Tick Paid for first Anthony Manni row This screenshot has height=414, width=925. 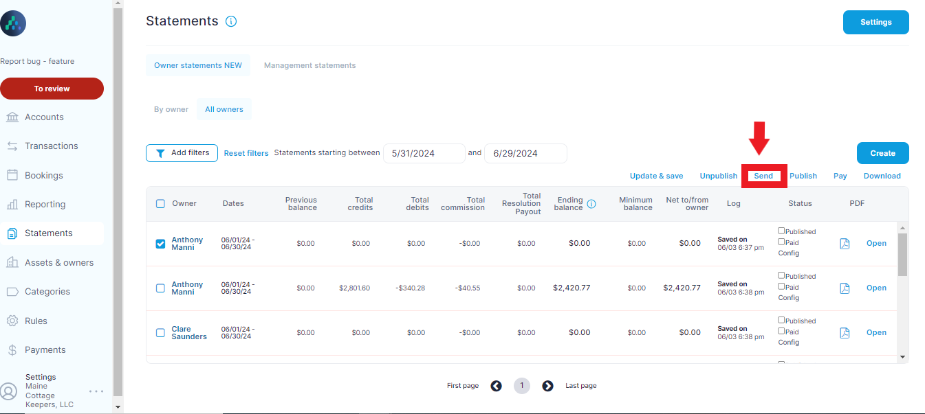[x=781, y=242]
